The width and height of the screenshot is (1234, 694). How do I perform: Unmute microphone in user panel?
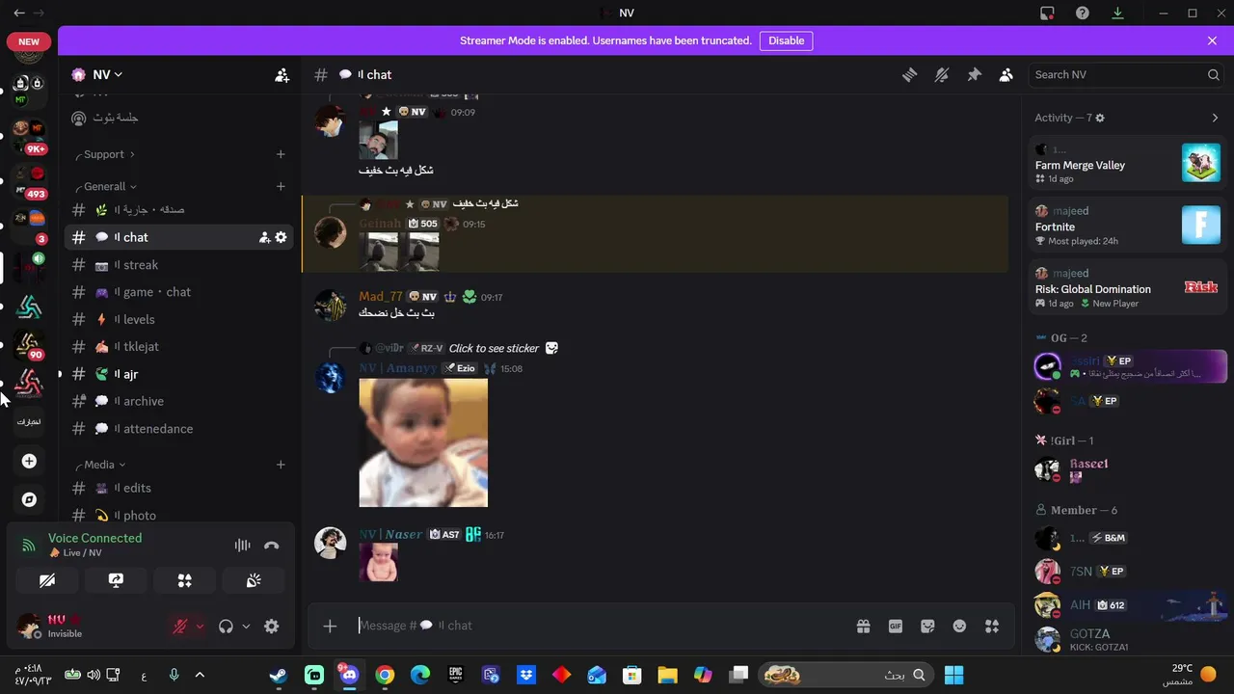[x=180, y=626]
